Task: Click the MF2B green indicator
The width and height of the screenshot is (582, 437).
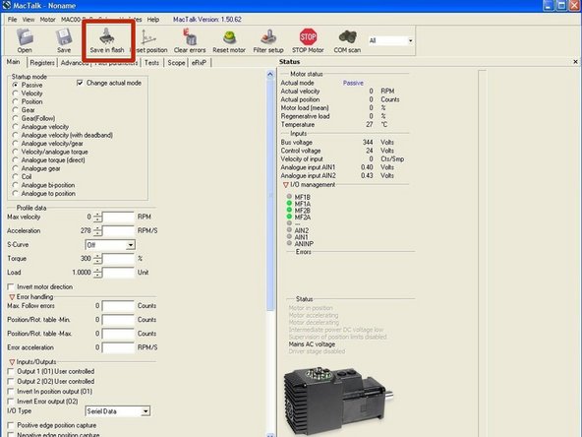Action: coord(289,210)
